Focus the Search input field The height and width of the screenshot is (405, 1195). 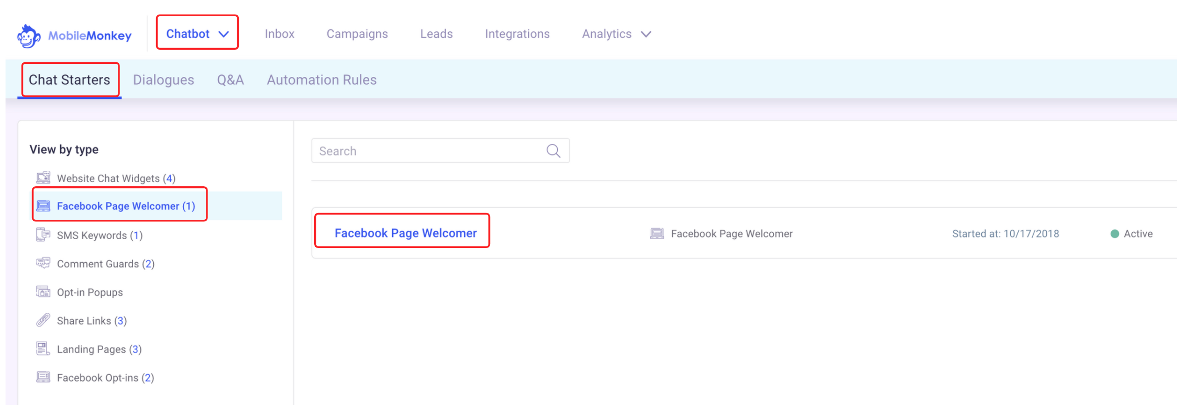[x=440, y=151]
